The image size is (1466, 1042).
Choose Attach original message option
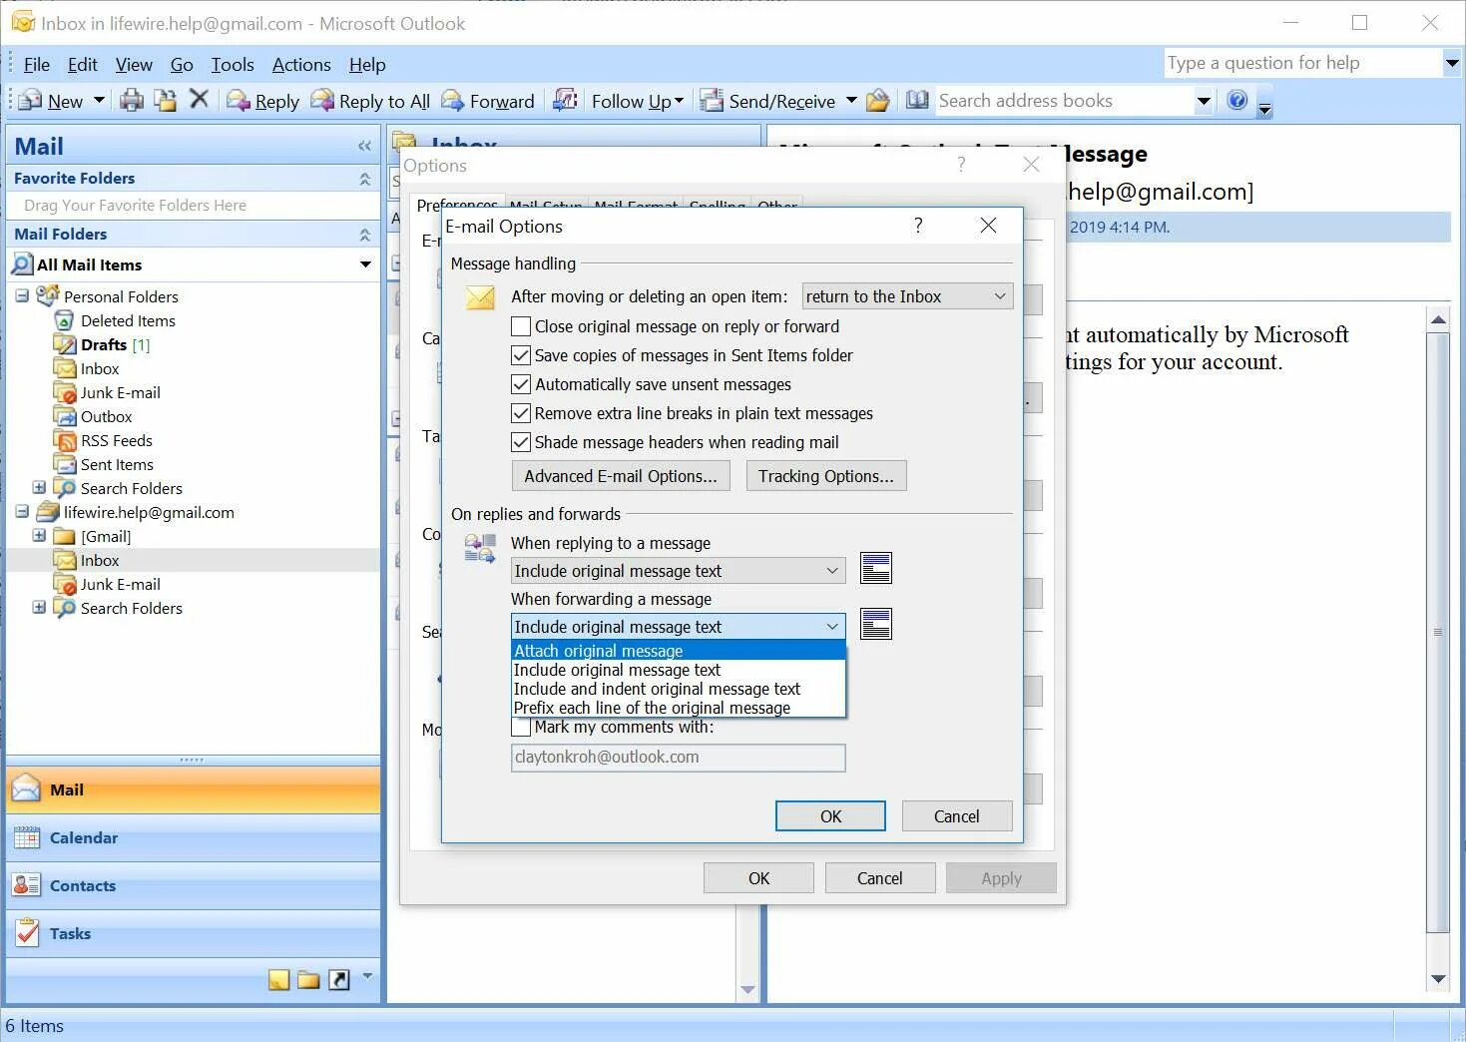(678, 651)
